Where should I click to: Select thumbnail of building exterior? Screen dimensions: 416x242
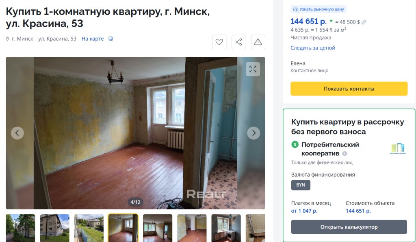55,228
